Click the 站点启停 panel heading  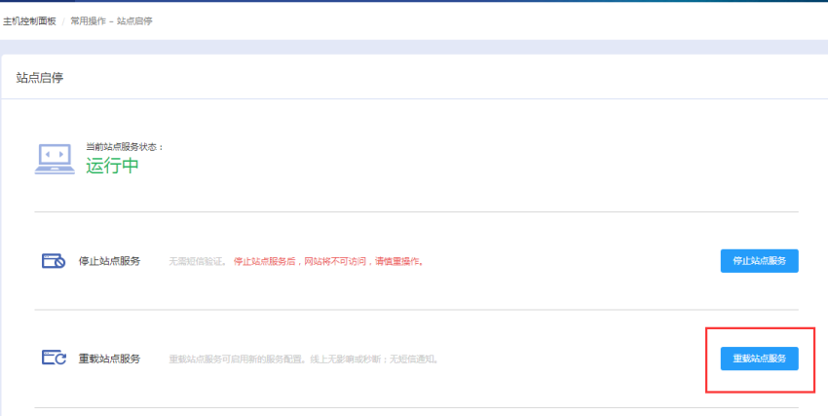coord(40,77)
